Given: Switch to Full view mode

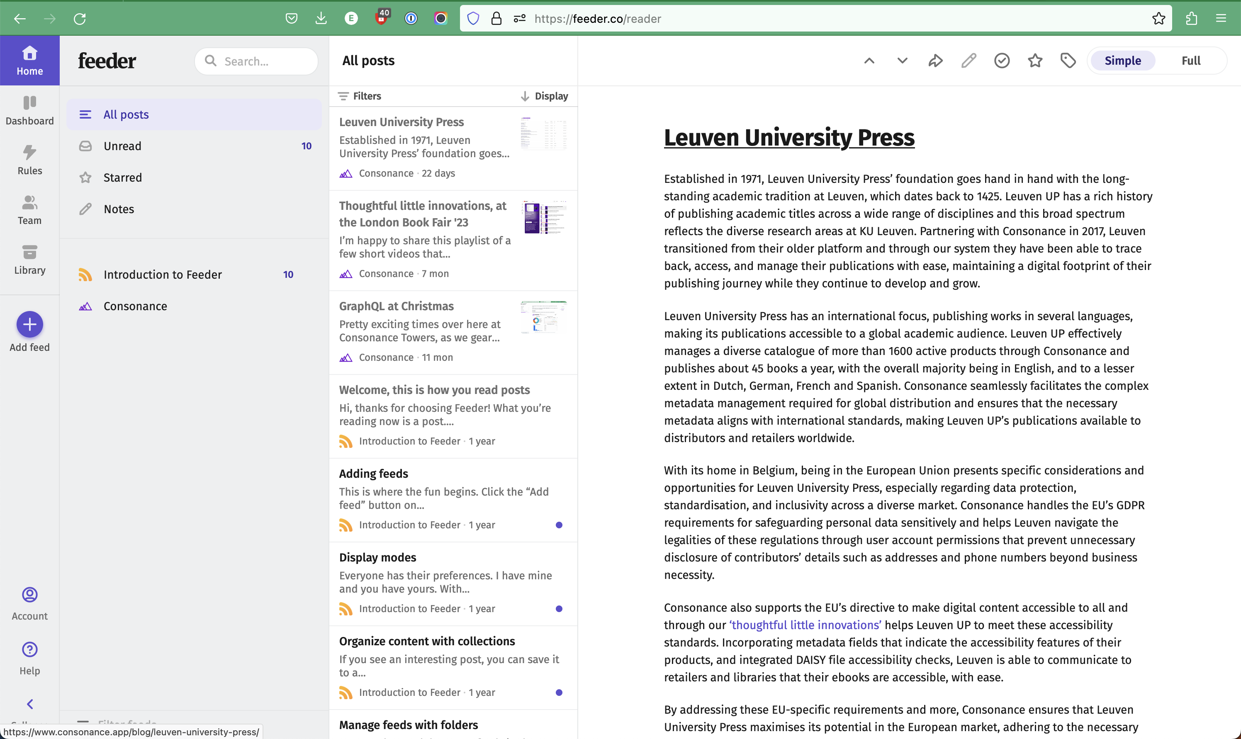Looking at the screenshot, I should click(x=1191, y=61).
